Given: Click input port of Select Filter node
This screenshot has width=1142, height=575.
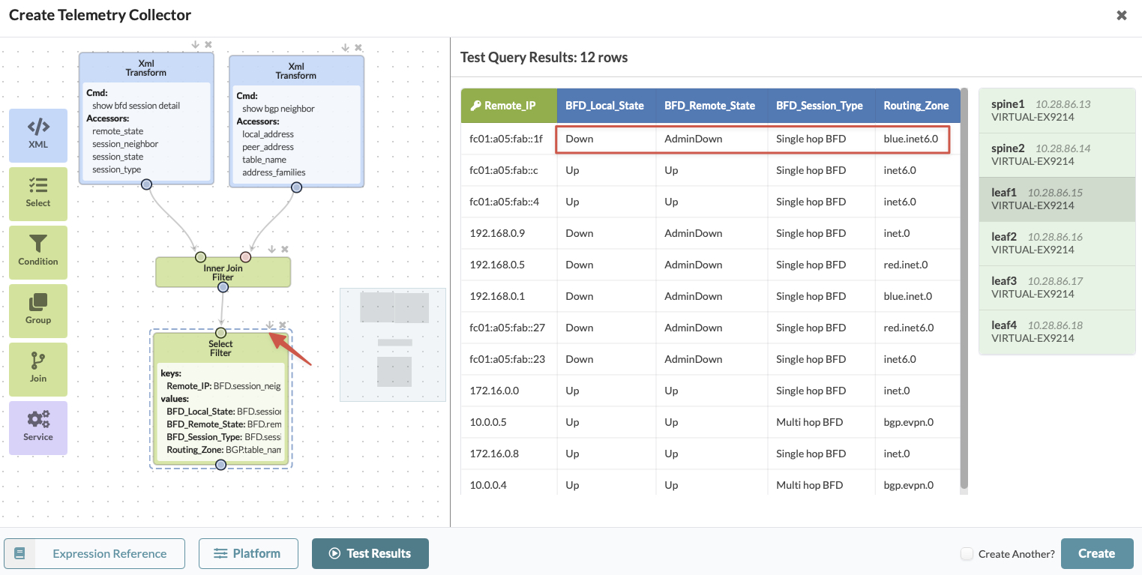Looking at the screenshot, I should coord(220,333).
